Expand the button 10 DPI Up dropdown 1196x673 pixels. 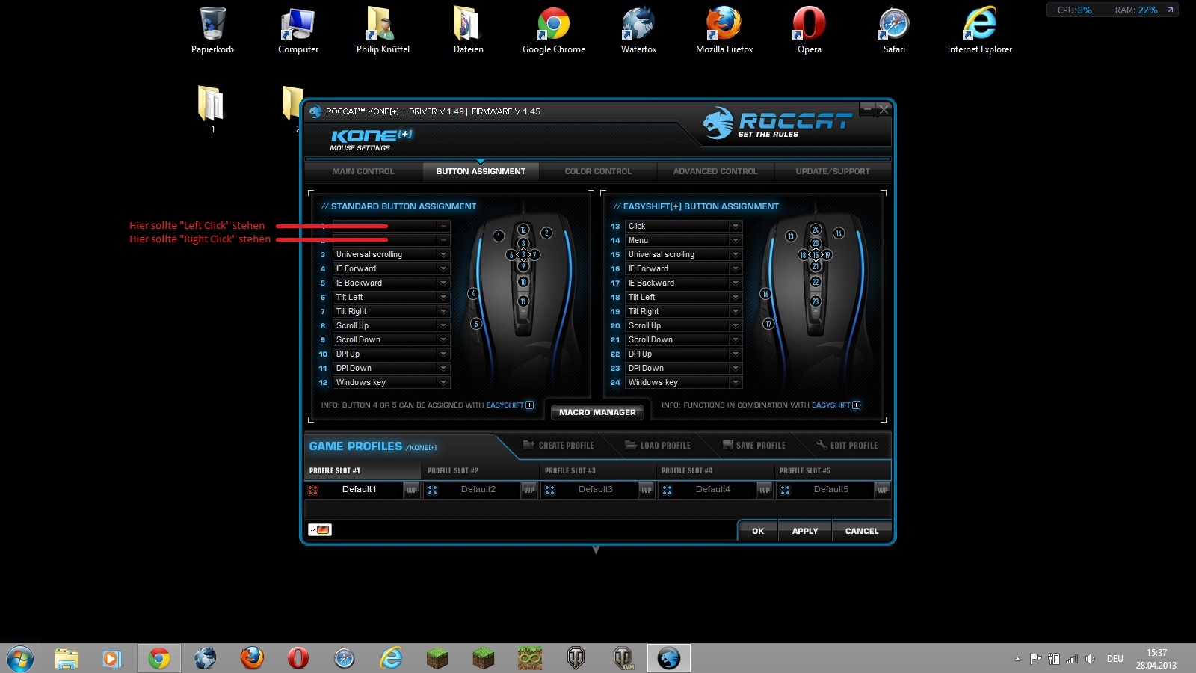pyautogui.click(x=443, y=354)
